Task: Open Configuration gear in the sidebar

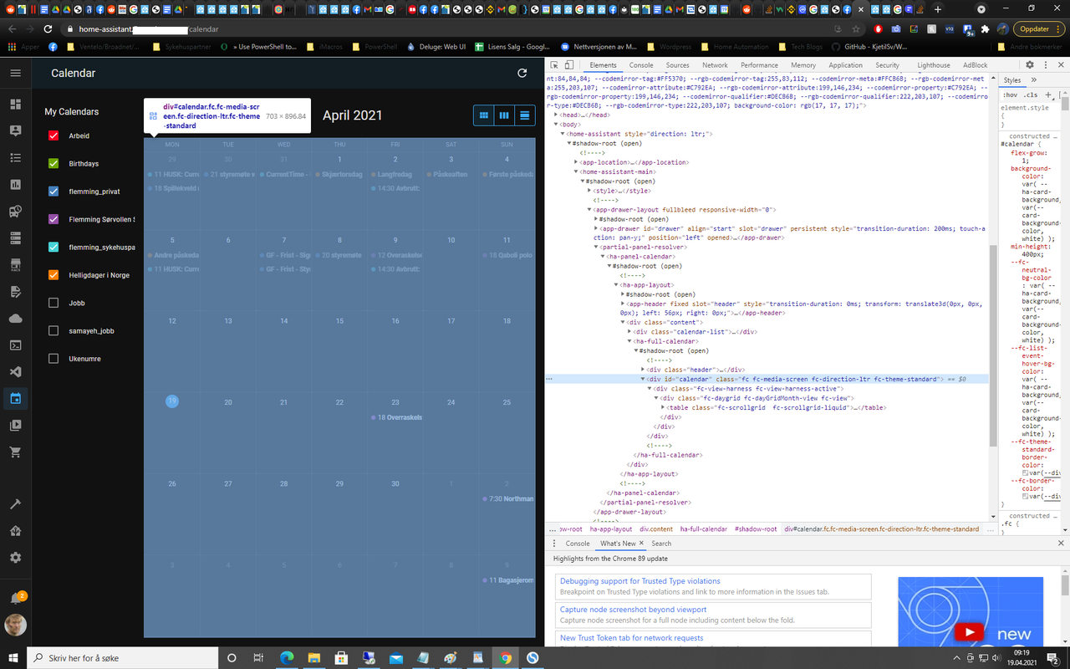Action: pyautogui.click(x=15, y=558)
